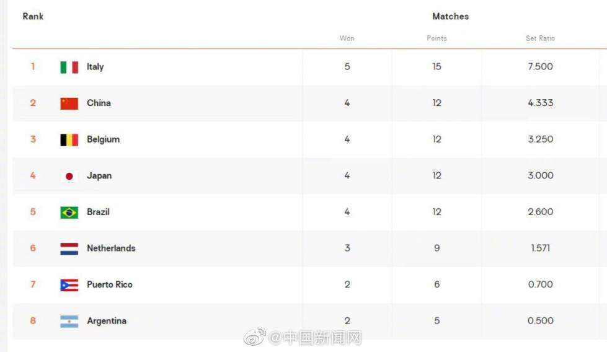Sort by the Set Ratio column header

coord(540,38)
